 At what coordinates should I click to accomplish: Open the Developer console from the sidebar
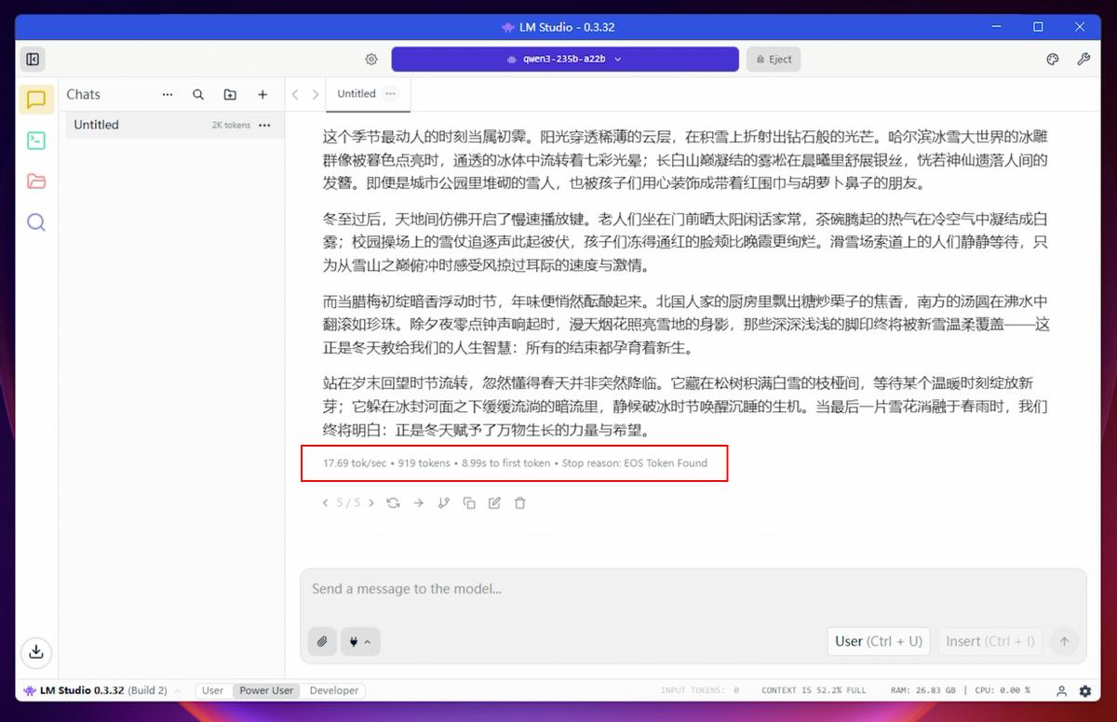click(x=36, y=140)
